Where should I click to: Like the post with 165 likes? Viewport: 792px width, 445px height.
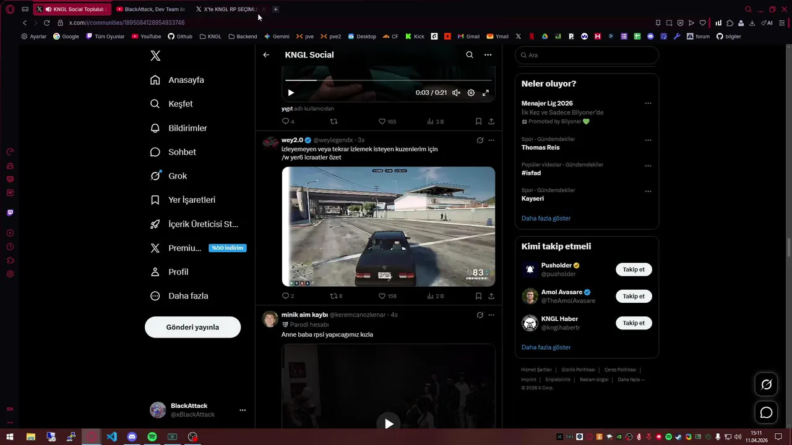(x=387, y=122)
